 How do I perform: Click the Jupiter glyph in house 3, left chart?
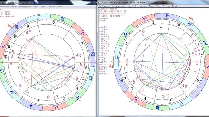click(x=57, y=95)
